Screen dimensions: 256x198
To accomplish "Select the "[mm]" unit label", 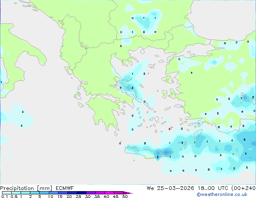I will tap(44, 188).
